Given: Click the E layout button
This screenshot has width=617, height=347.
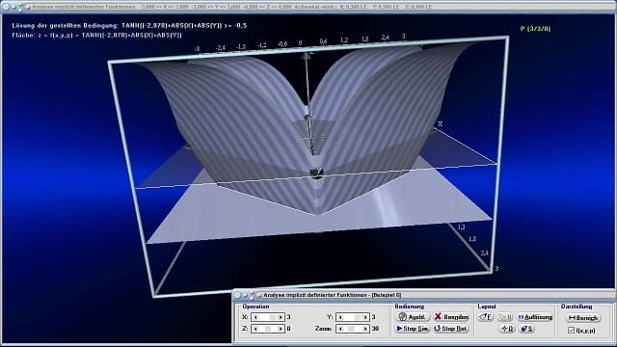Looking at the screenshot, I should pyautogui.click(x=486, y=317).
